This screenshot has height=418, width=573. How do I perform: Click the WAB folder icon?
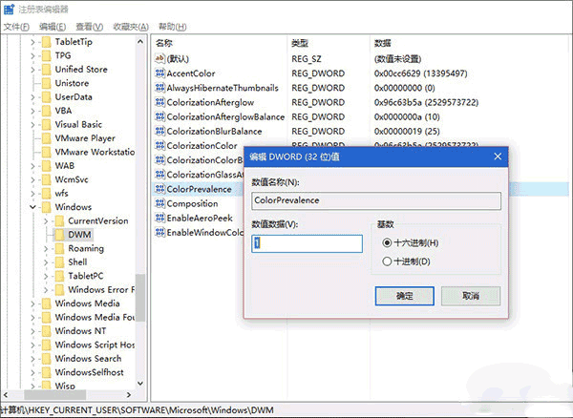[x=47, y=166]
